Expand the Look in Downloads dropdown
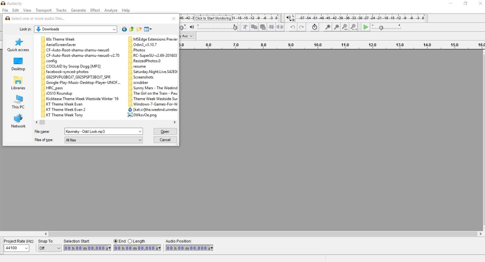The image size is (485, 262). pyautogui.click(x=114, y=29)
